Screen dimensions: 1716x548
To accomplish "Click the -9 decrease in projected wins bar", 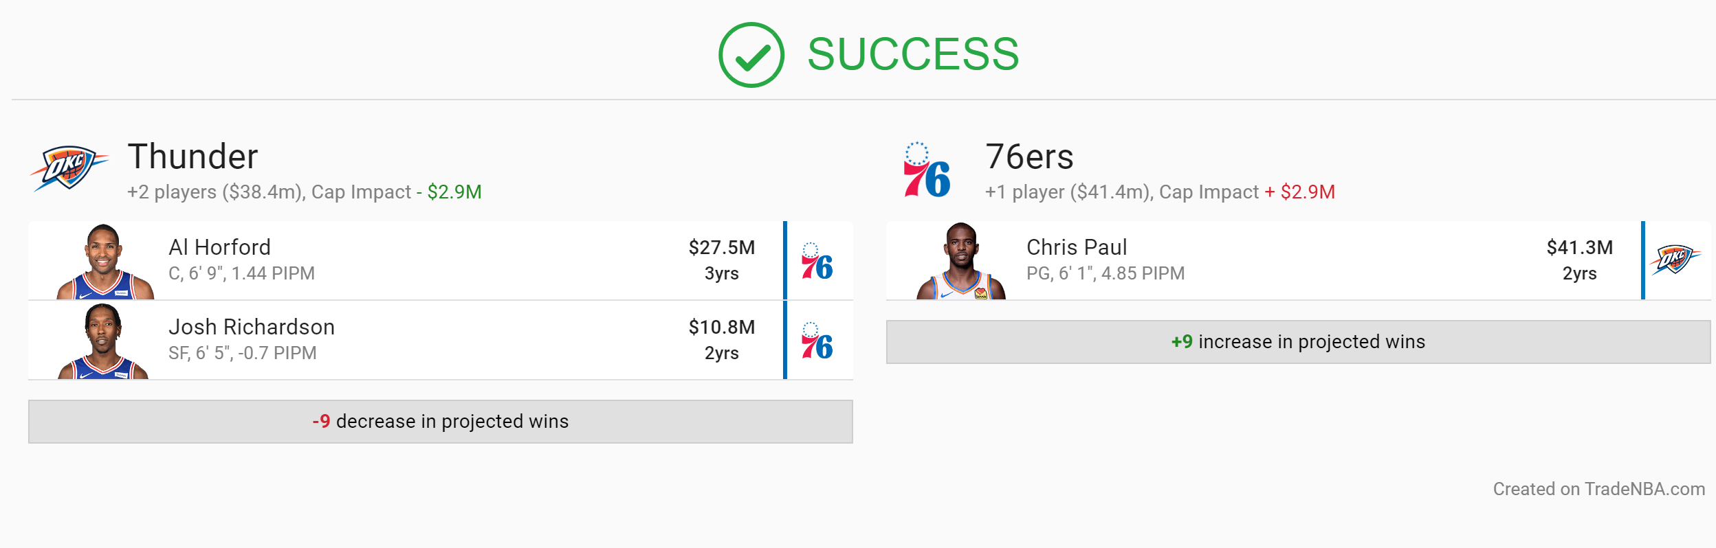I will [x=441, y=422].
